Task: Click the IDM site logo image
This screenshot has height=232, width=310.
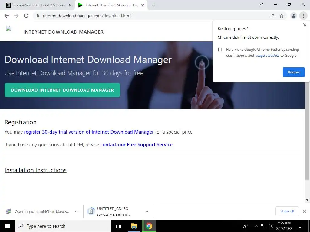Action: (x=8, y=29)
